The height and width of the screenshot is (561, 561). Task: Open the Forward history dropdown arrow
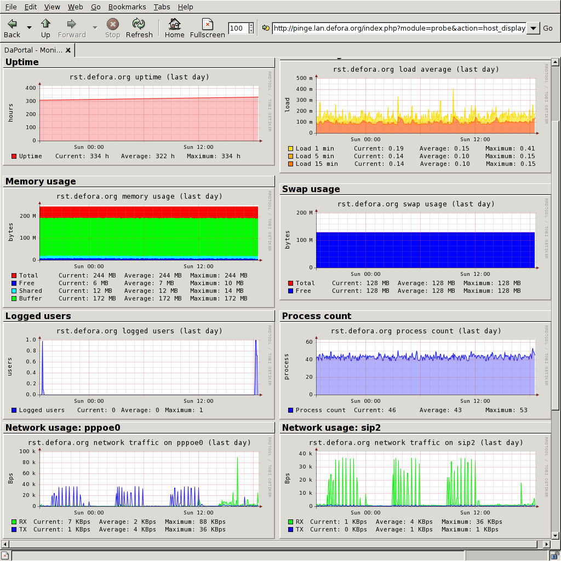95,27
